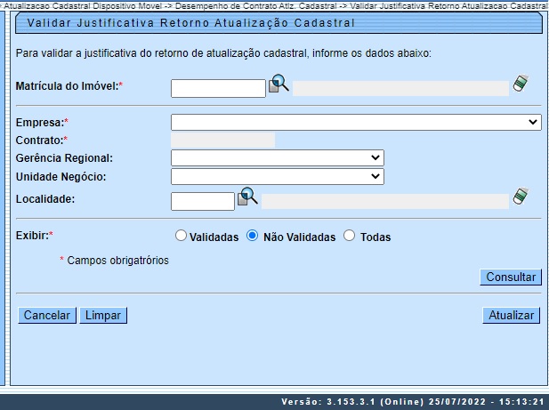Open Localidade lookup with the magnifier icon
This screenshot has width=549, height=410.
pyautogui.click(x=247, y=197)
